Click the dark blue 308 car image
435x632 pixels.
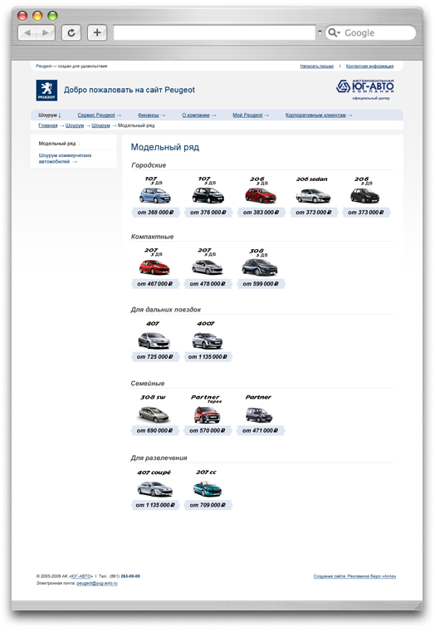[x=260, y=267]
